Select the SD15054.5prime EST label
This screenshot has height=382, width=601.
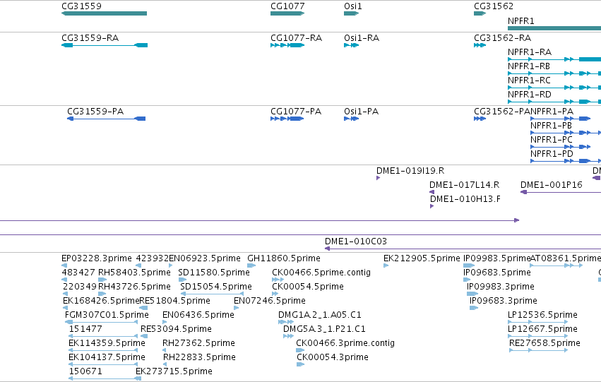[216, 287]
